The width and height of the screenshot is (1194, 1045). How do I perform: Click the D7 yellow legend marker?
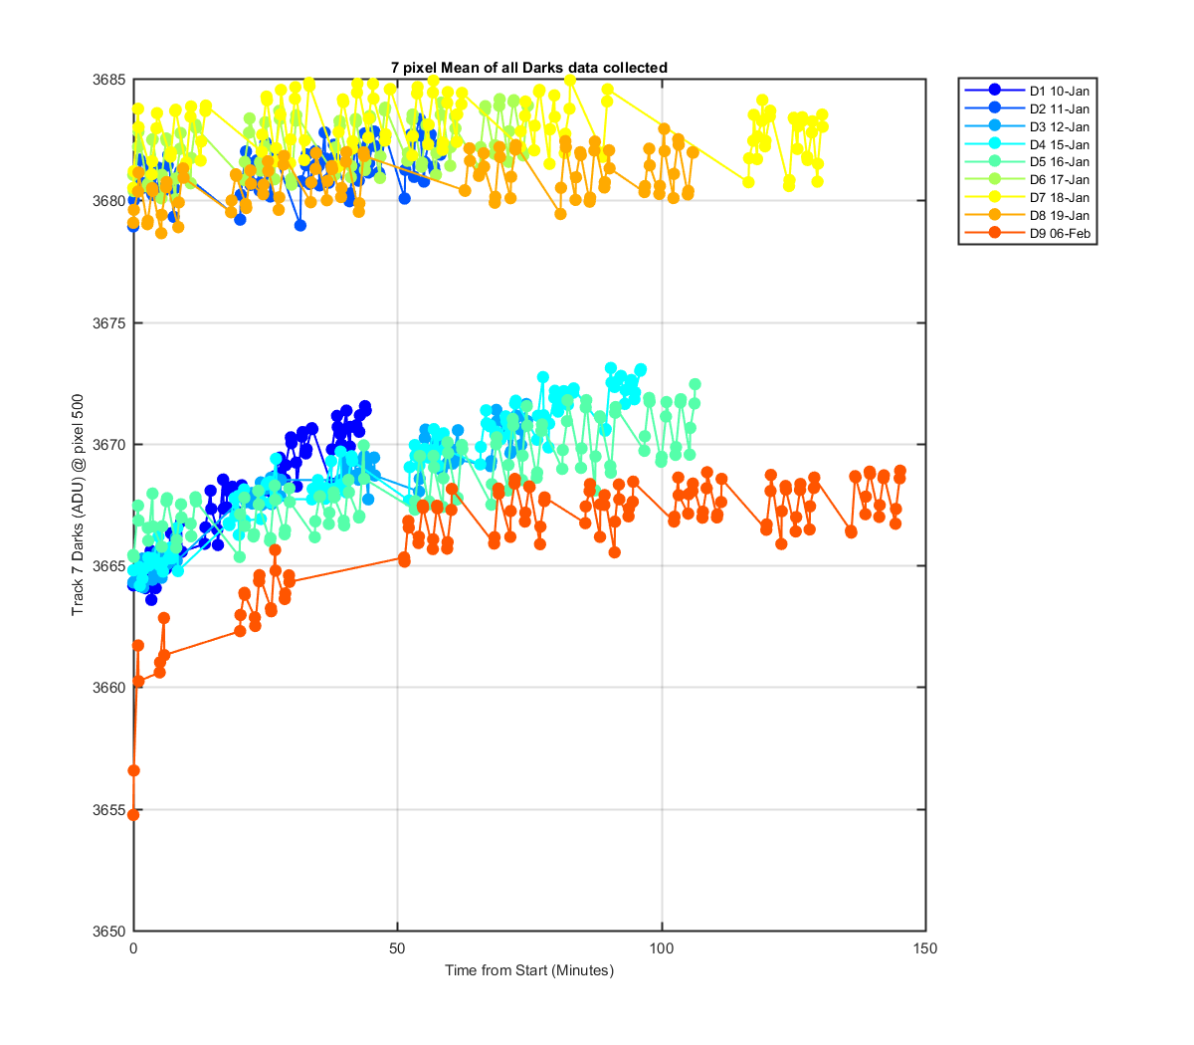click(x=995, y=198)
